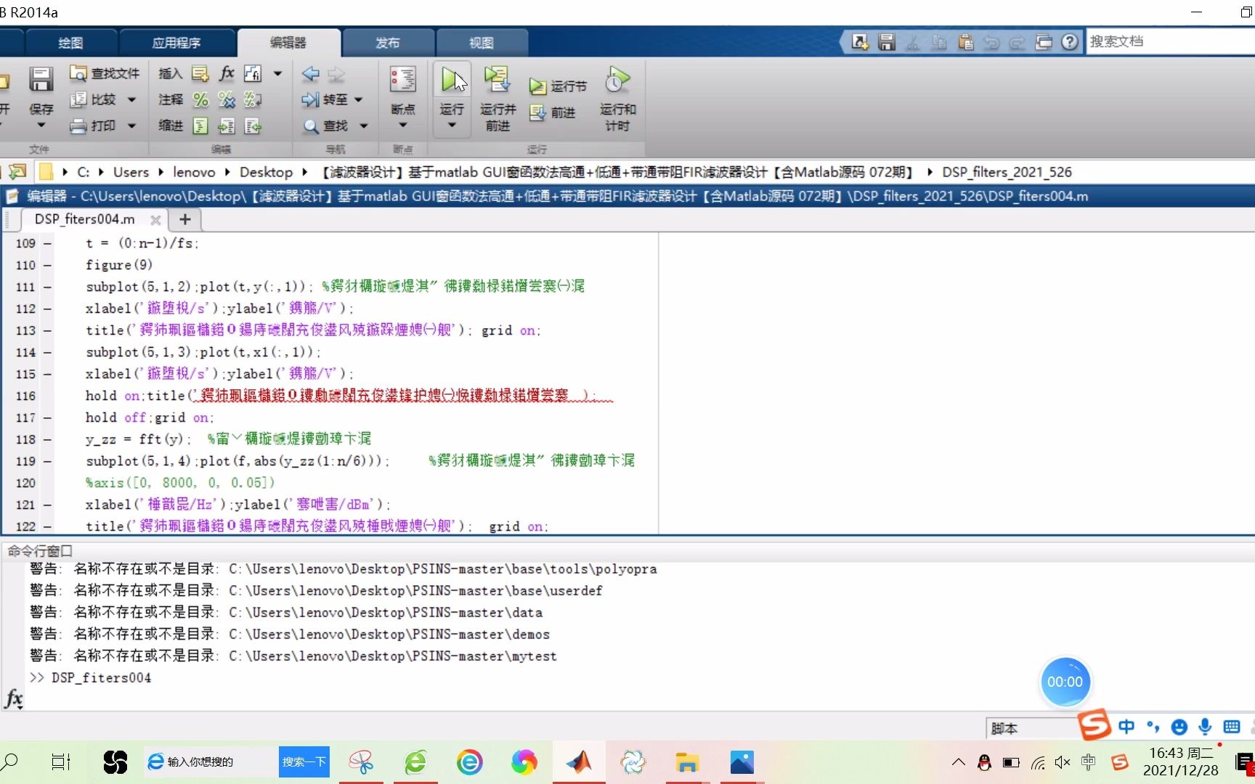The height and width of the screenshot is (784, 1255).
Task: Toggle breakpoint dash on line 111
Action: click(47, 287)
